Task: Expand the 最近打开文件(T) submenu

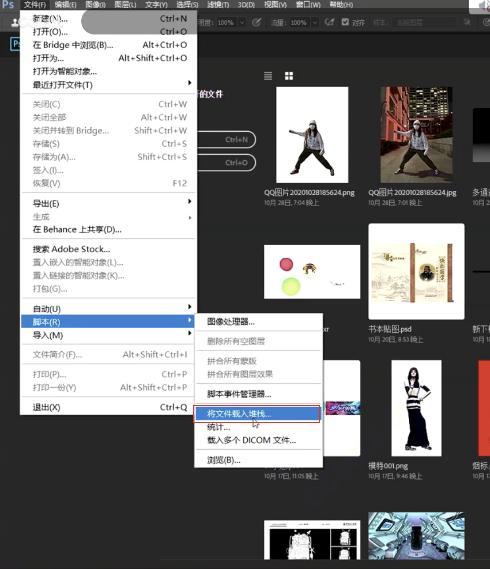Action: coord(109,85)
